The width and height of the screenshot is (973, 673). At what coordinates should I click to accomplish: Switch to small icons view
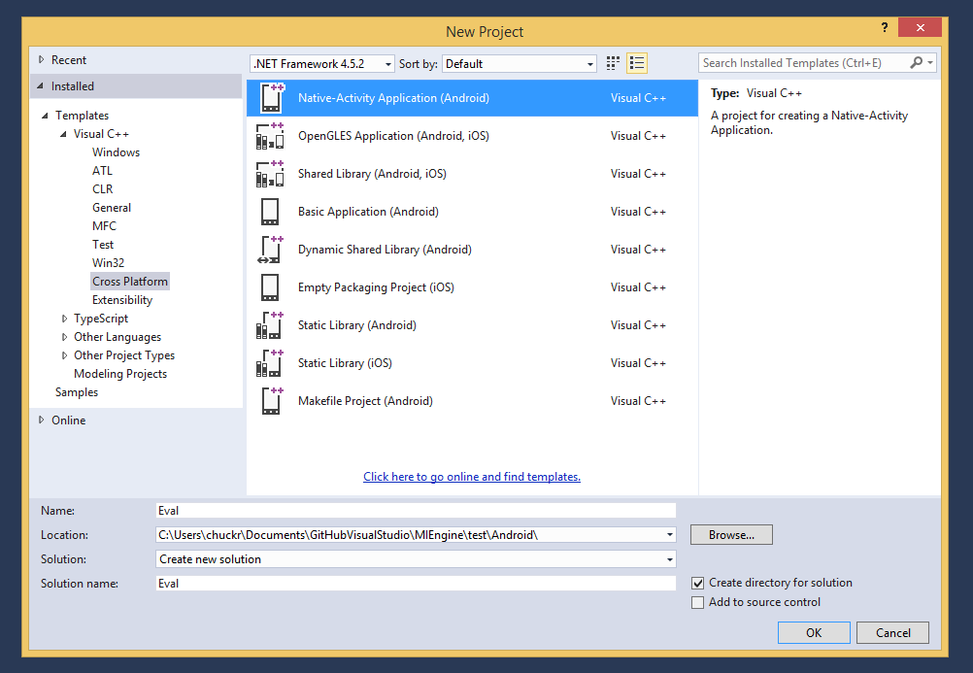[x=613, y=63]
